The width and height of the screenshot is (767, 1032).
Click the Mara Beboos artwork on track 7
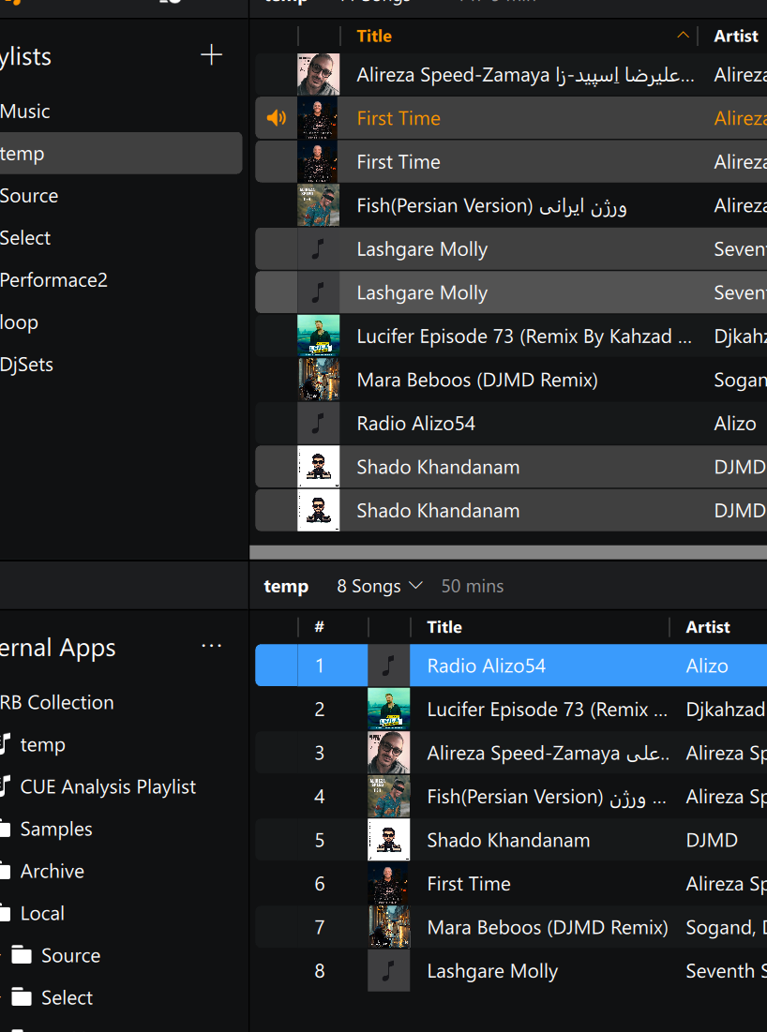click(x=388, y=927)
